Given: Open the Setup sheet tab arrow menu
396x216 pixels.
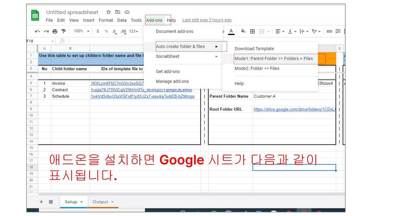Looking at the screenshot, I should 82,202.
